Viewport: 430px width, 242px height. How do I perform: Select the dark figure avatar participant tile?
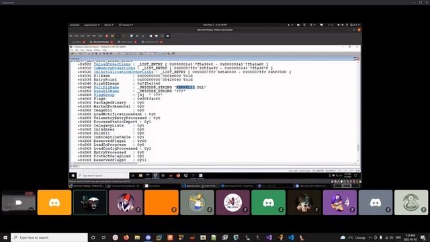pos(304,202)
